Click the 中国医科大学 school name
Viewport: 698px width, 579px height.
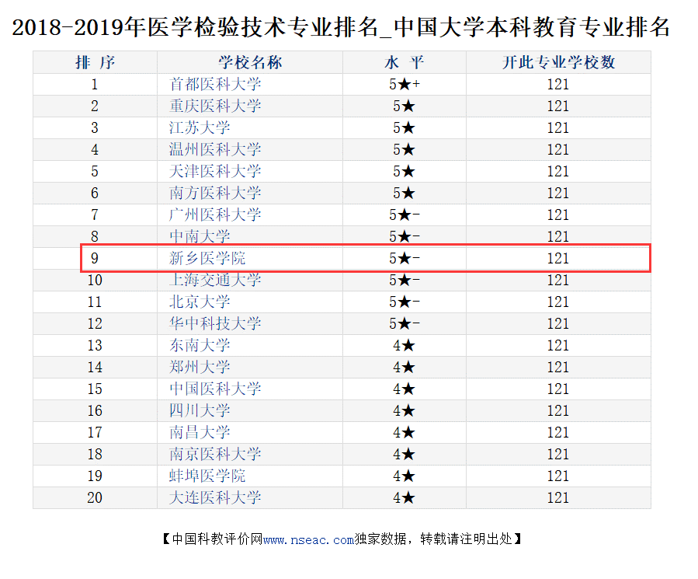[x=215, y=389]
